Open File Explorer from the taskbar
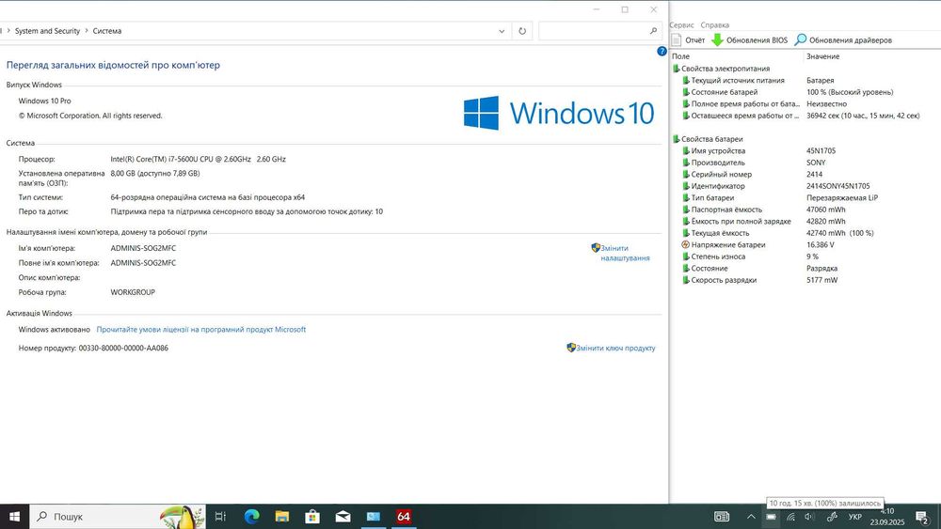The image size is (941, 529). pos(282,517)
